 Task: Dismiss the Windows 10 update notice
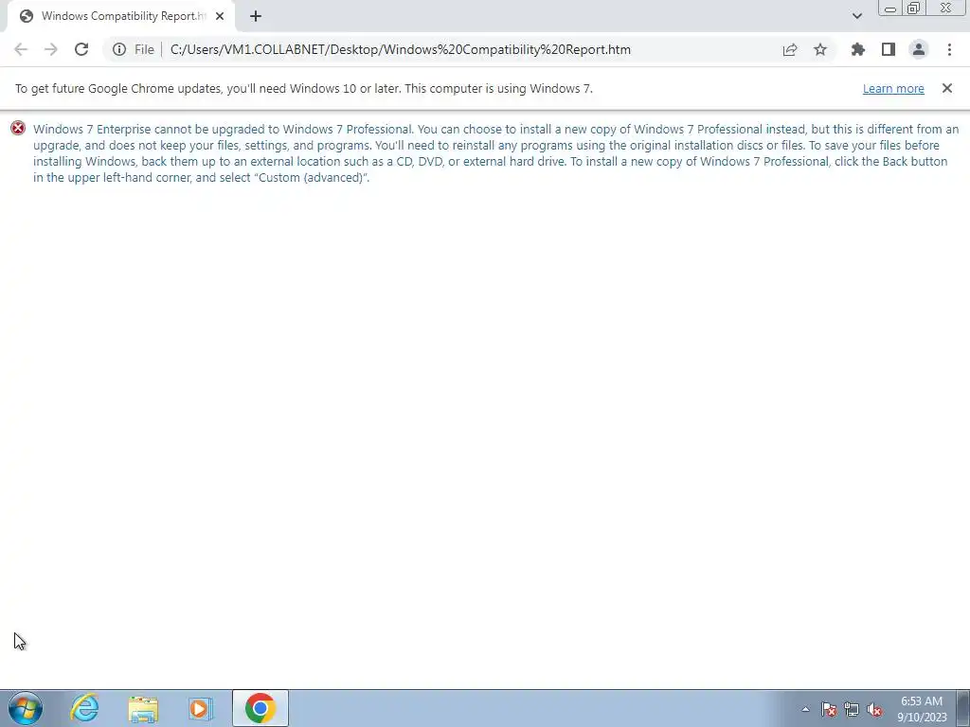[947, 88]
